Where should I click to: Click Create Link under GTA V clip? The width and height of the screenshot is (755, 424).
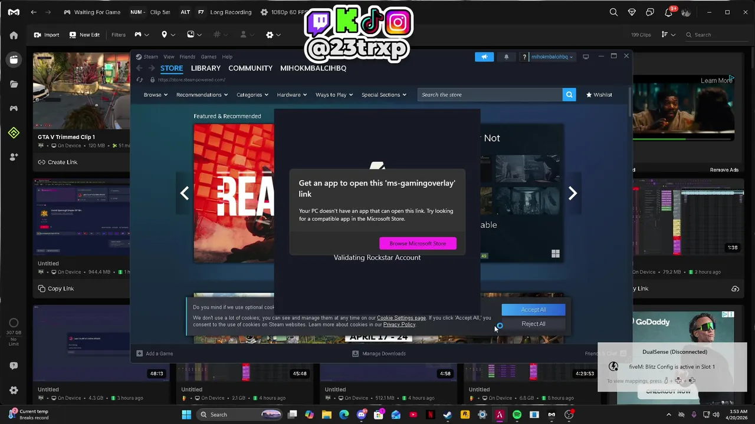click(x=57, y=163)
